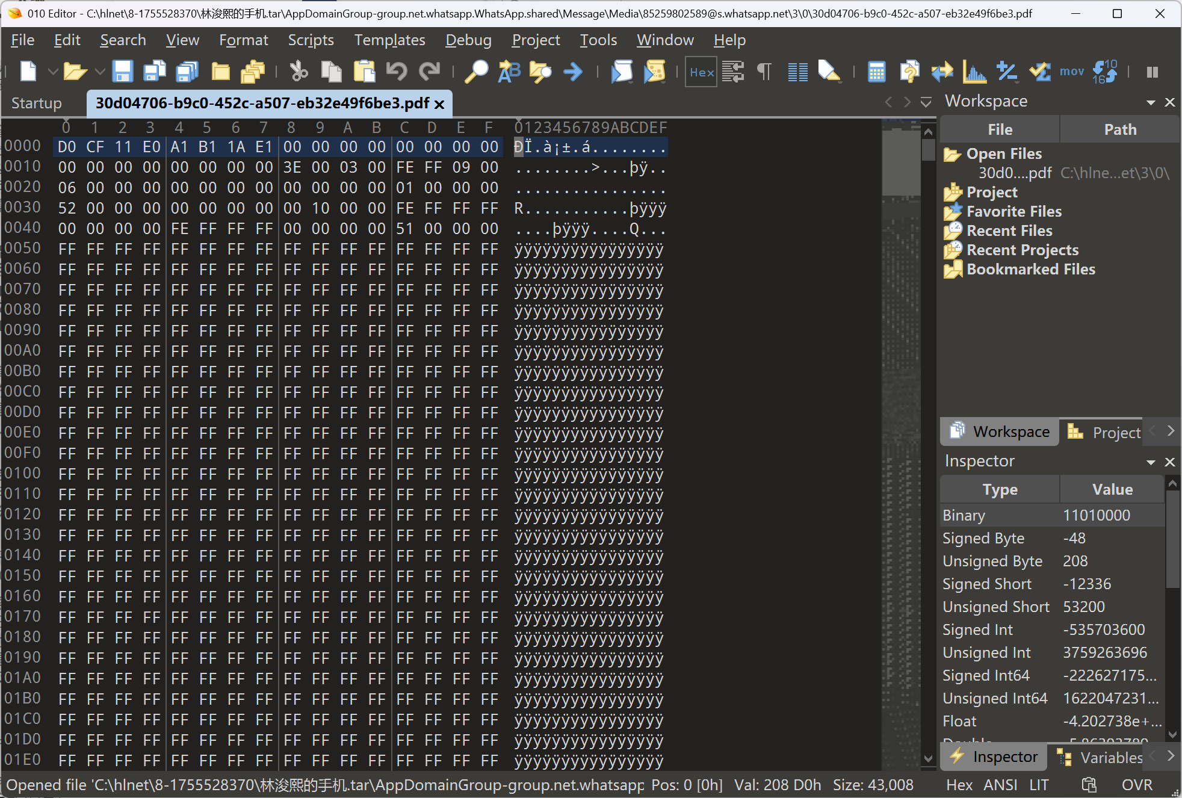Click the Run Template icon
The width and height of the screenshot is (1182, 798).
(654, 72)
